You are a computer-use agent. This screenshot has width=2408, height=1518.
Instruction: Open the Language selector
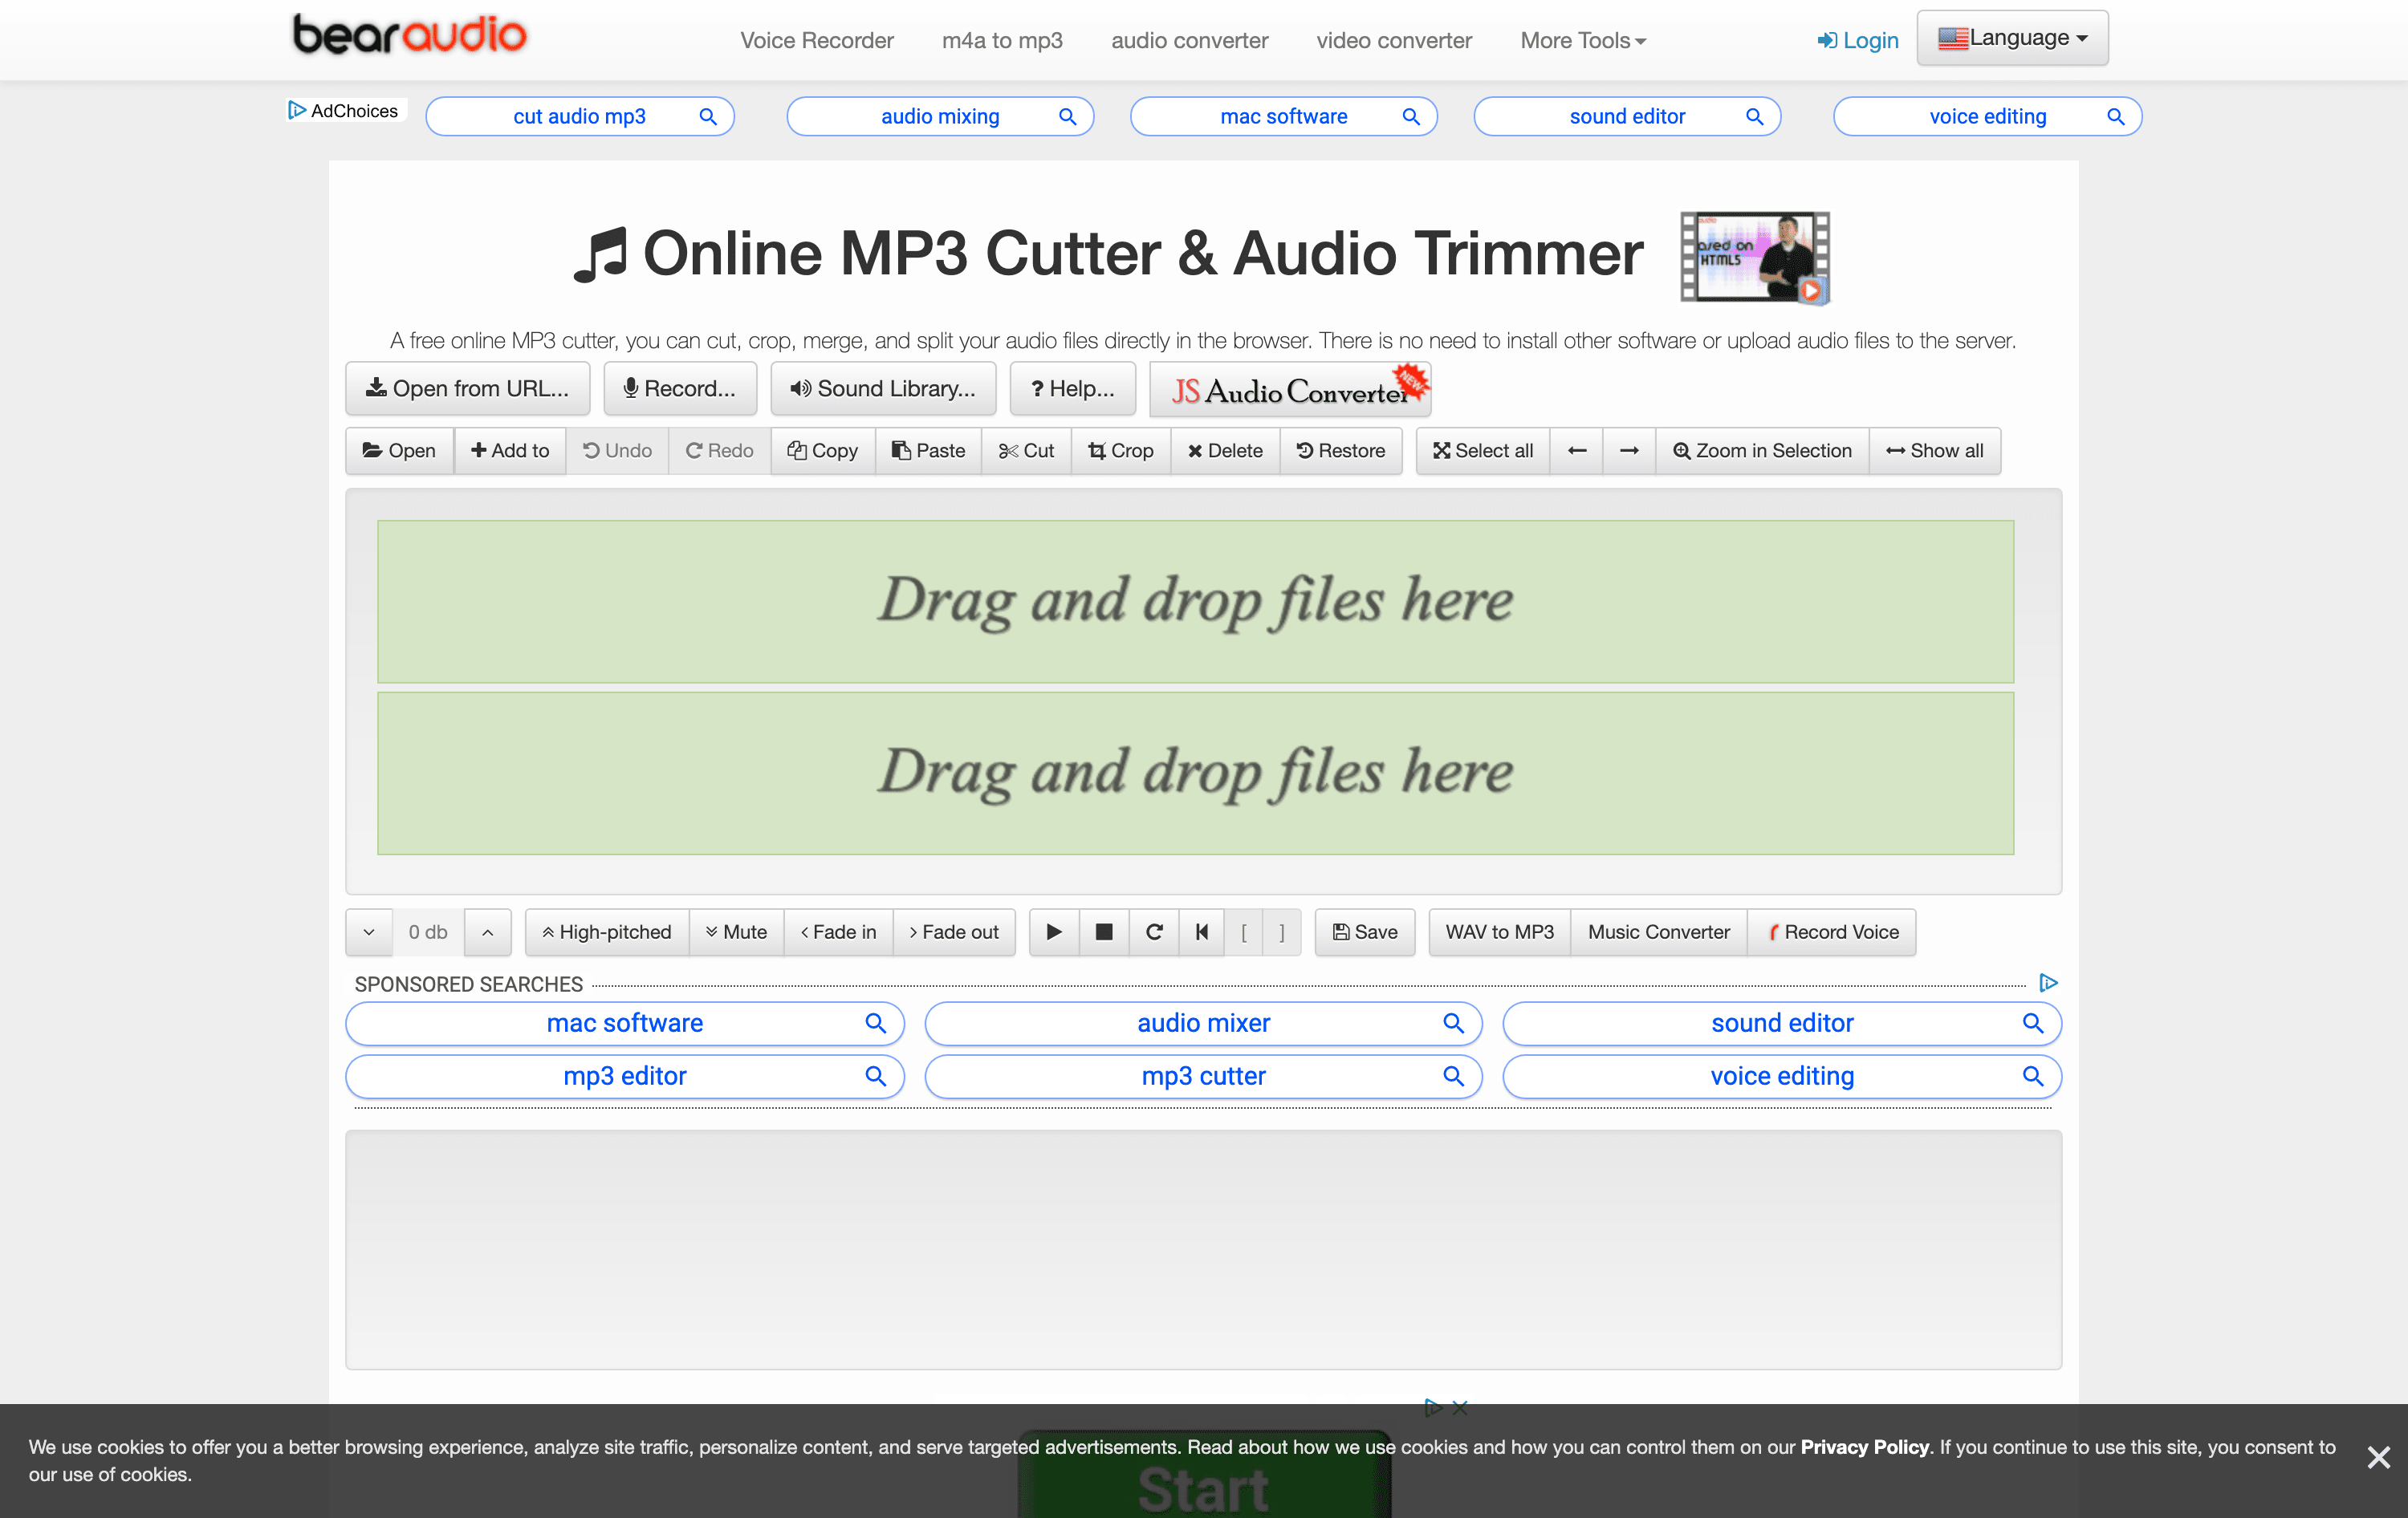2012,37
